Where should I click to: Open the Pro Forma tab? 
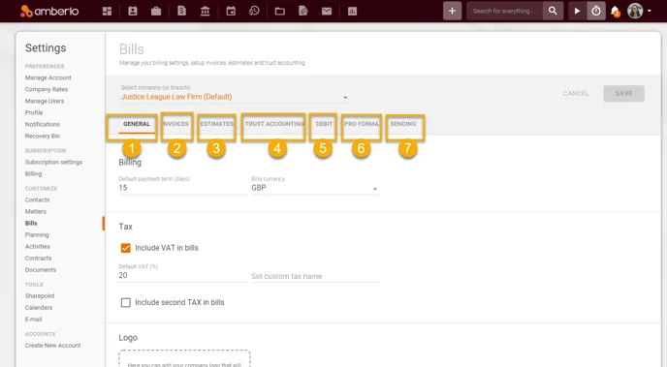click(x=362, y=124)
